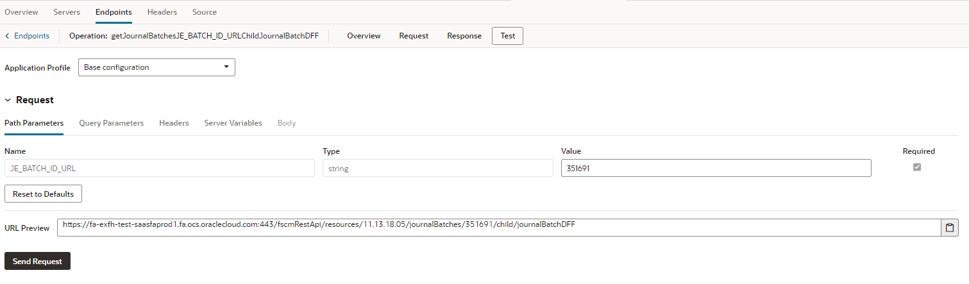Screen dimensions: 969x284
Task: Collapse the Request section
Action: pos(8,100)
